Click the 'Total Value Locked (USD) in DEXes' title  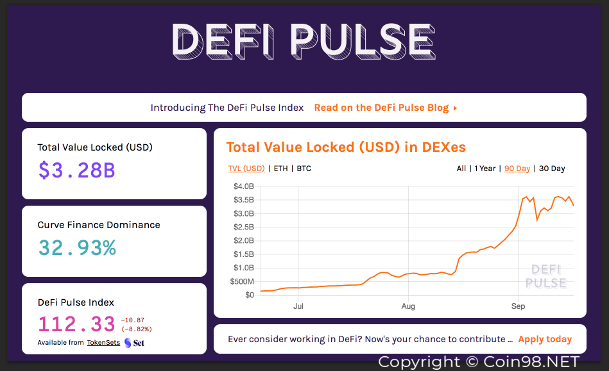pyautogui.click(x=346, y=147)
